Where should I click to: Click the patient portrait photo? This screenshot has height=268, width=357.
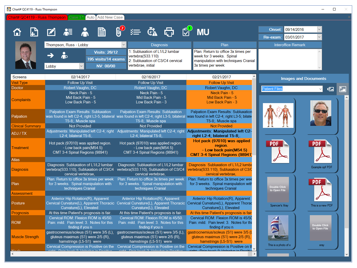[25, 55]
